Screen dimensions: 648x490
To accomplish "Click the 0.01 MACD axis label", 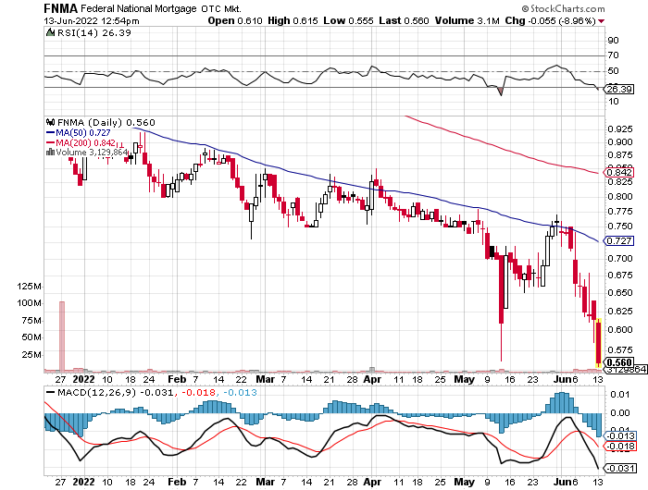I will point(620,395).
